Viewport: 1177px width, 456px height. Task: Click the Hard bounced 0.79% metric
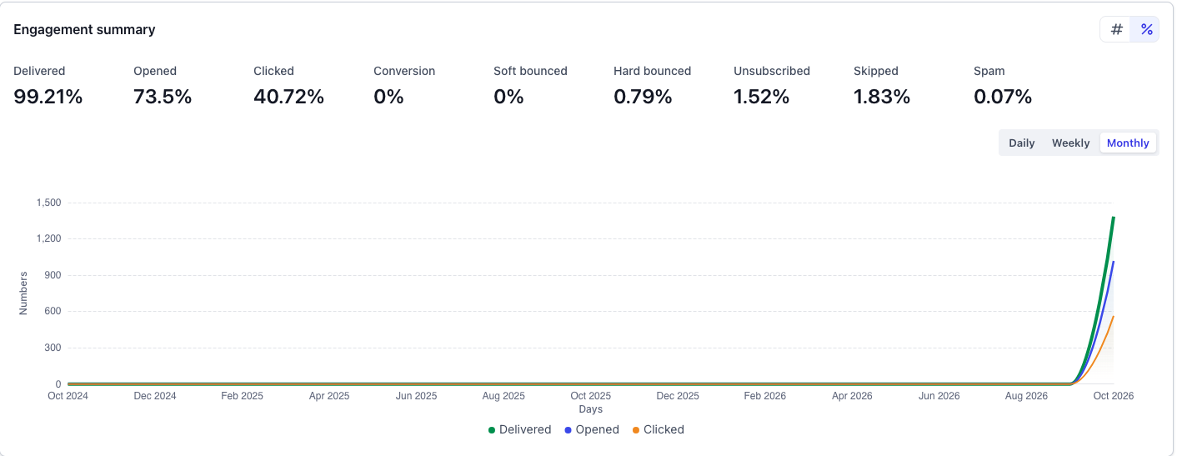click(x=653, y=86)
